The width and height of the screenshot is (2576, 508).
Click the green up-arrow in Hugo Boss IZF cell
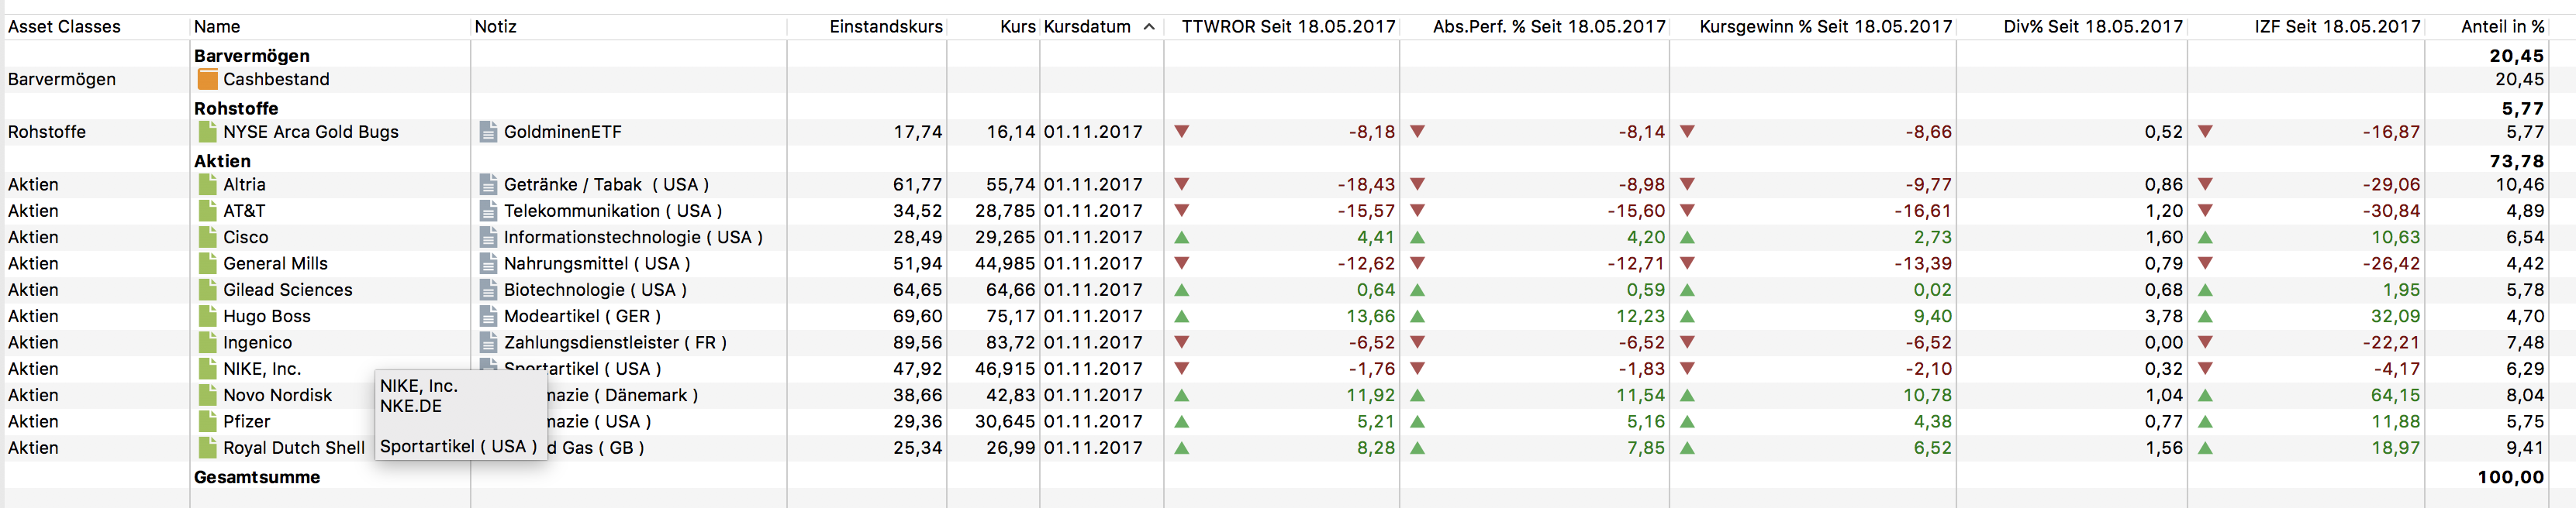click(2205, 317)
